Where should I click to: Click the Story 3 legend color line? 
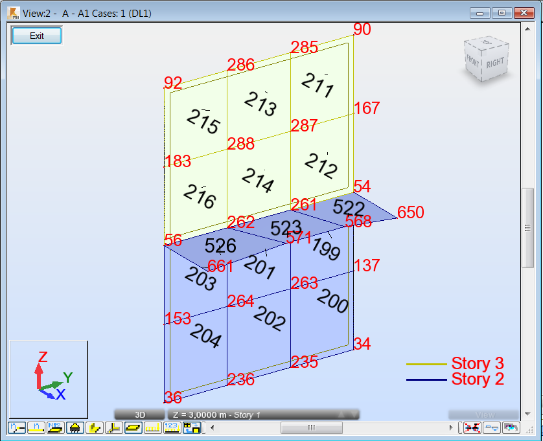(x=428, y=363)
